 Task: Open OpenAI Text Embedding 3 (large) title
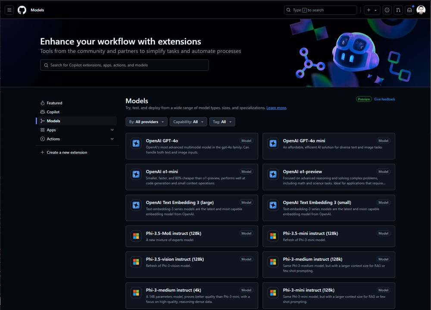click(x=180, y=203)
